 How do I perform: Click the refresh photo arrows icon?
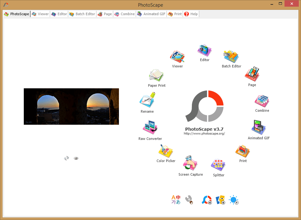[66, 158]
